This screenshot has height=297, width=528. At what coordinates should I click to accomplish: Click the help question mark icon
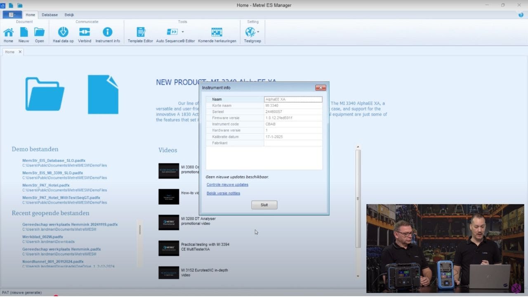(x=521, y=15)
